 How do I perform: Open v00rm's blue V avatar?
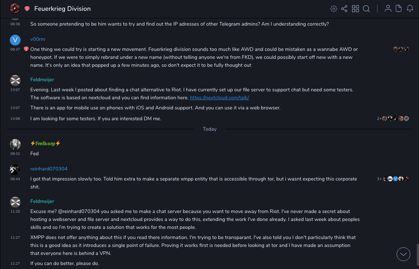(x=15, y=40)
